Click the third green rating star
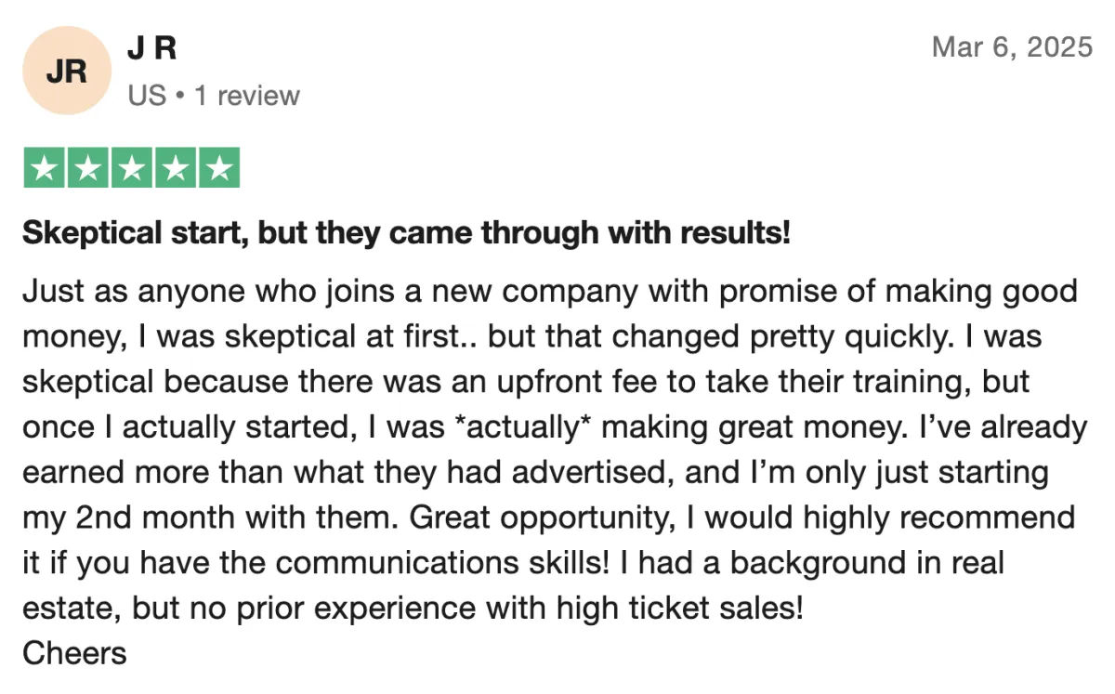 point(131,168)
